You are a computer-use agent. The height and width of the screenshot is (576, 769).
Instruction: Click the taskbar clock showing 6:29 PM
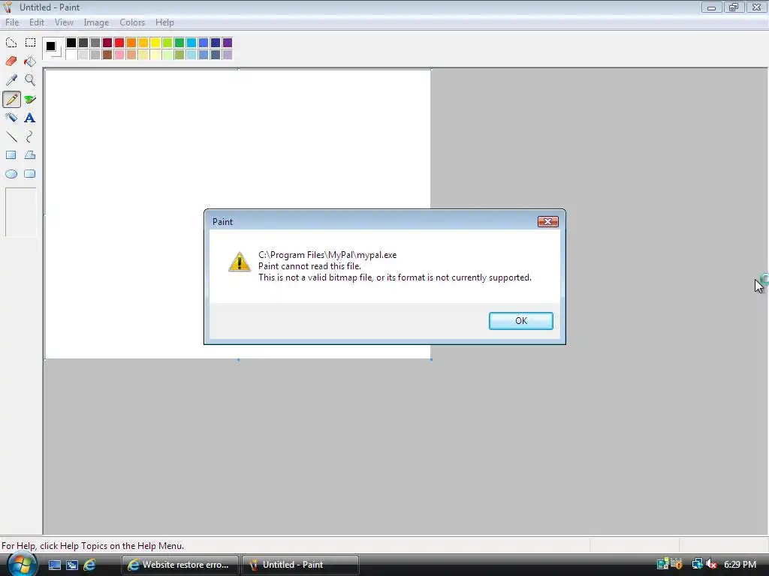tap(740, 564)
